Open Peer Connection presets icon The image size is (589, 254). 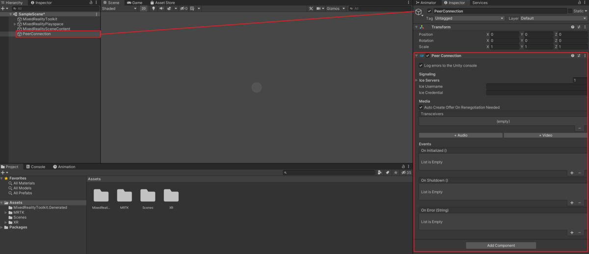[579, 56]
